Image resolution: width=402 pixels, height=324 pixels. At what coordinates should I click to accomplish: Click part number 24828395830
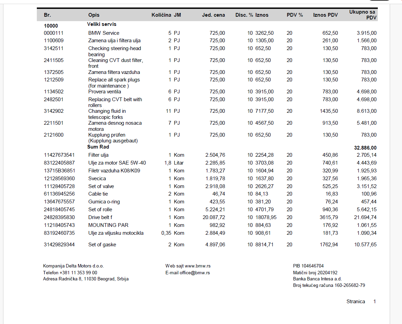(x=59, y=217)
